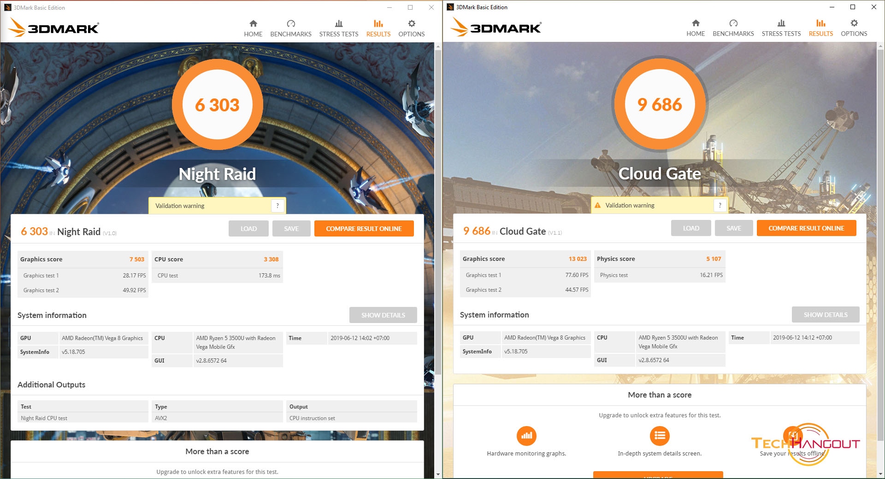
Task: Click the Cloud Gate validation warning help button
Action: pyautogui.click(x=720, y=205)
